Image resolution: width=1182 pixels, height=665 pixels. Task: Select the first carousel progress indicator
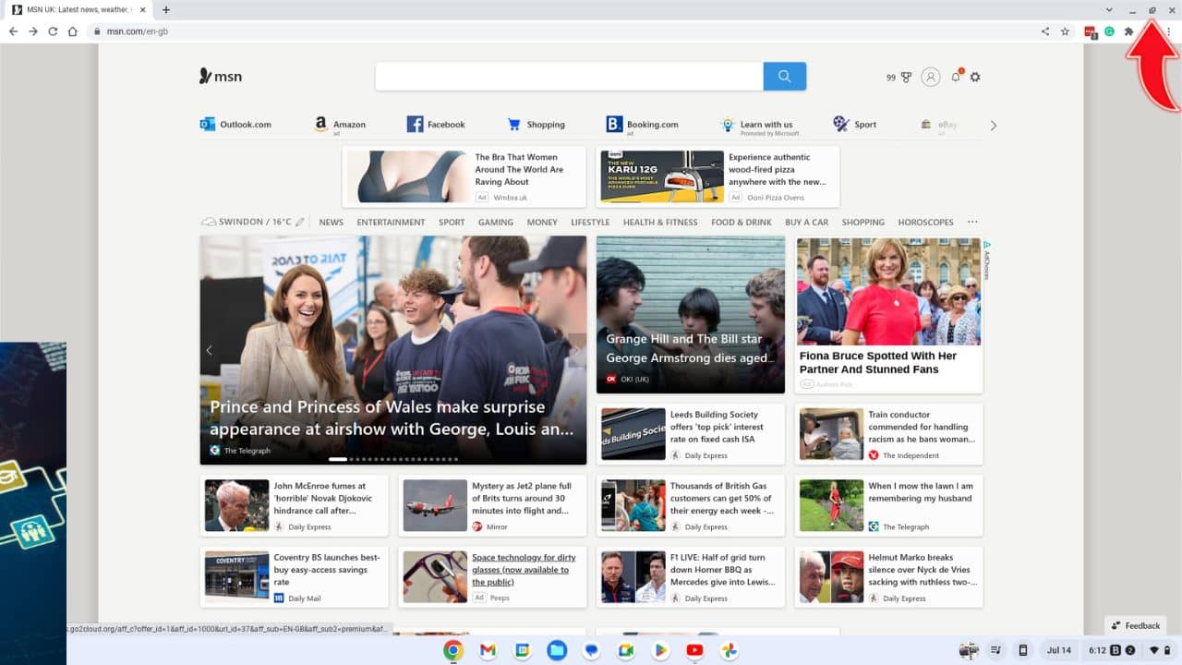(x=338, y=459)
